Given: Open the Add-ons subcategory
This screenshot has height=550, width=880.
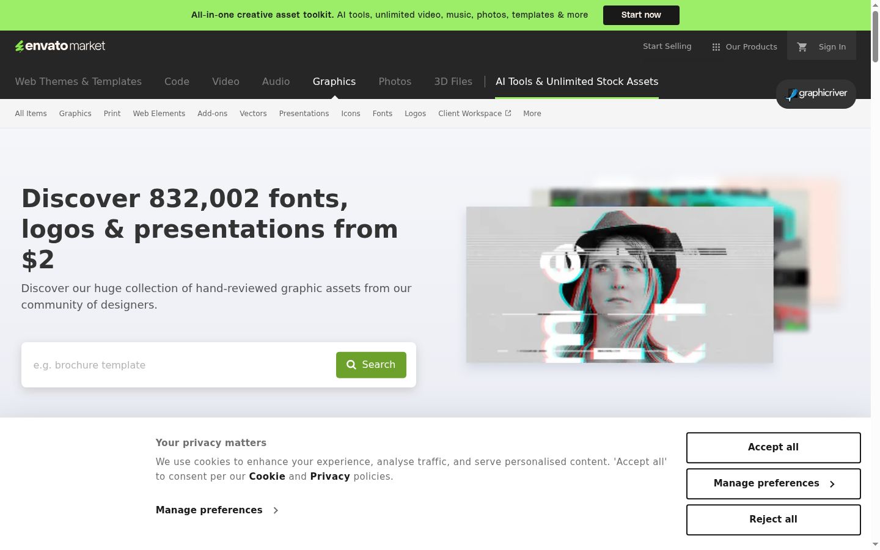Looking at the screenshot, I should pyautogui.click(x=212, y=114).
